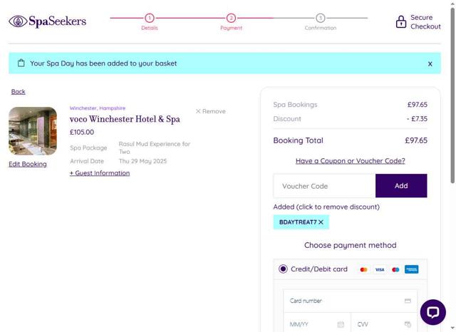Viewport: 456px width, 332px height.
Task: Click the Secure Checkout padlock icon
Action: (400, 22)
